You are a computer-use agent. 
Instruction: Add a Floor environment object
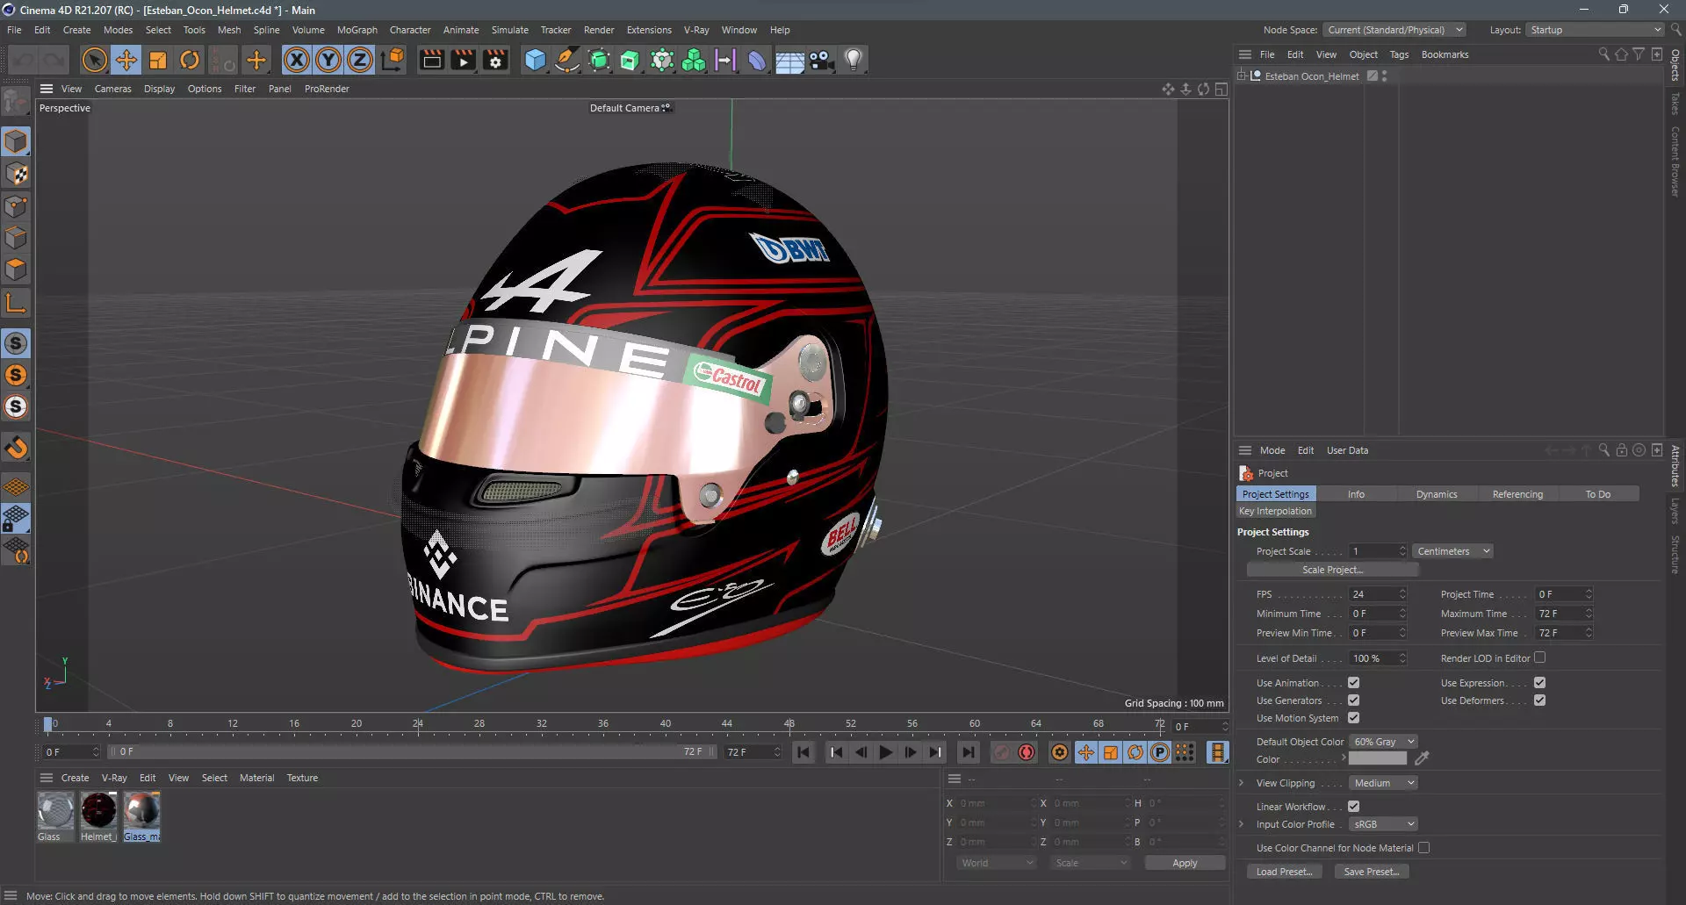coord(789,60)
